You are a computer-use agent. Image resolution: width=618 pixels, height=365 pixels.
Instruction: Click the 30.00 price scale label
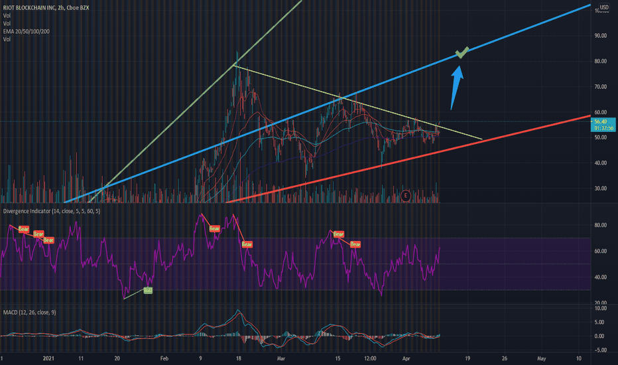click(x=601, y=188)
